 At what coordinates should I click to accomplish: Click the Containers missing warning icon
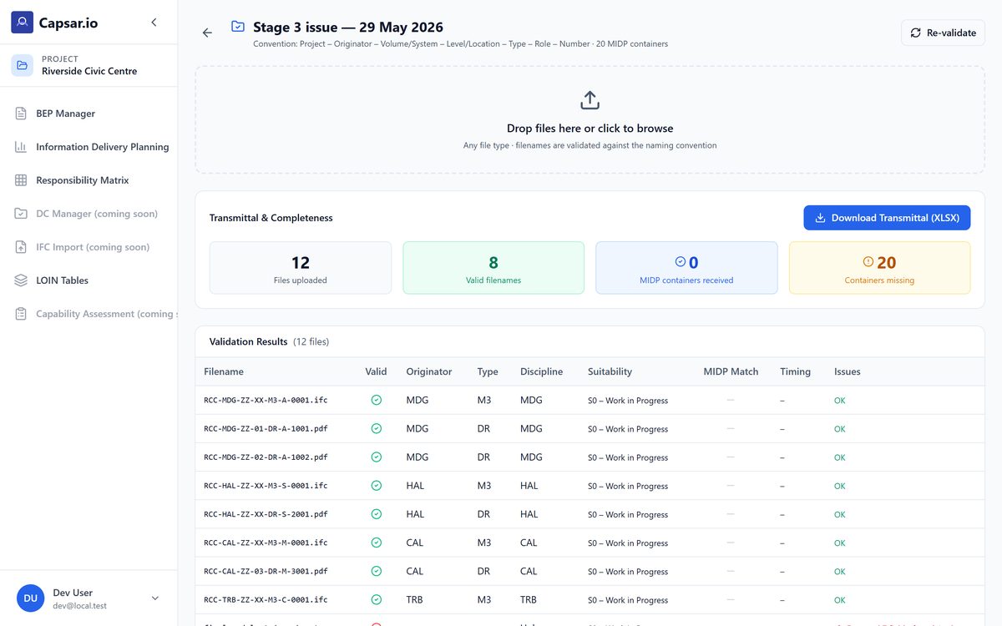(x=868, y=262)
